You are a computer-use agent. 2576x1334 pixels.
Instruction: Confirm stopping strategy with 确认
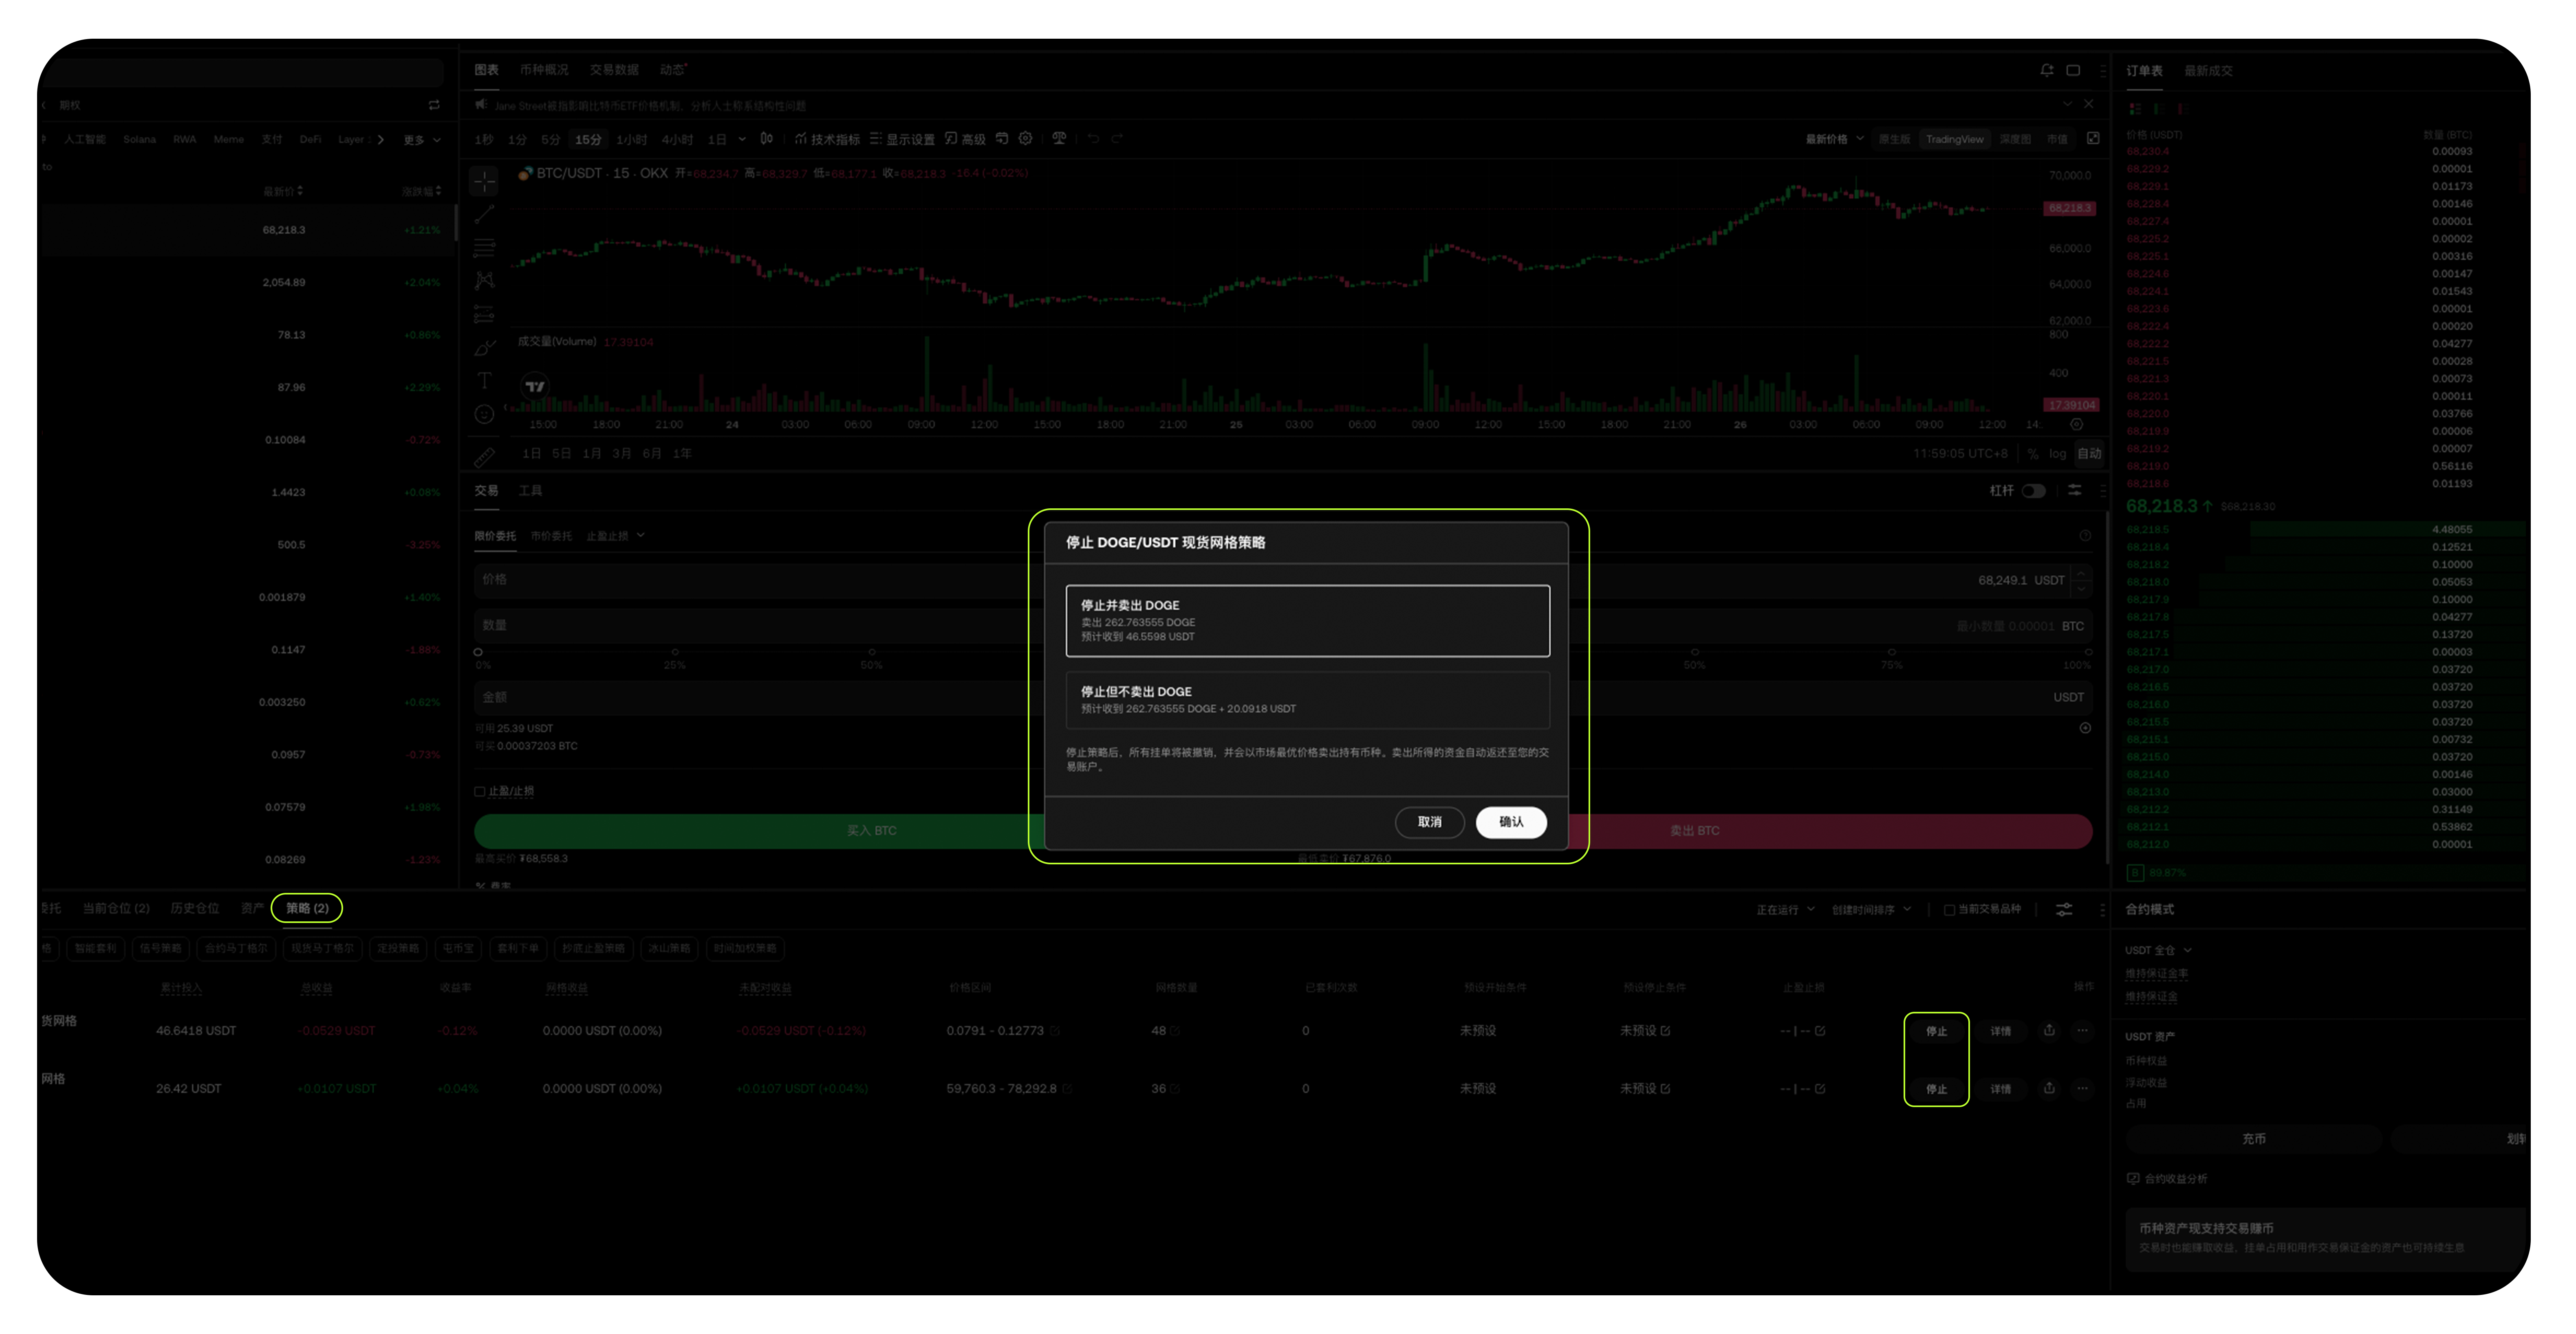coord(1511,822)
